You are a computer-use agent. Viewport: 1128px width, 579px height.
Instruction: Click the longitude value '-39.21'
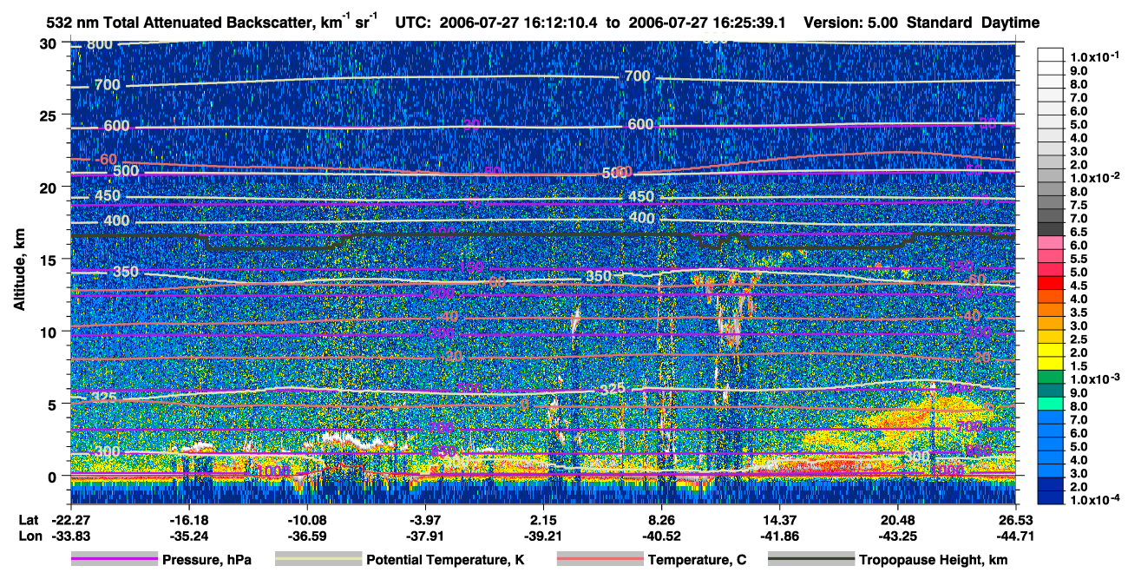[x=543, y=536]
